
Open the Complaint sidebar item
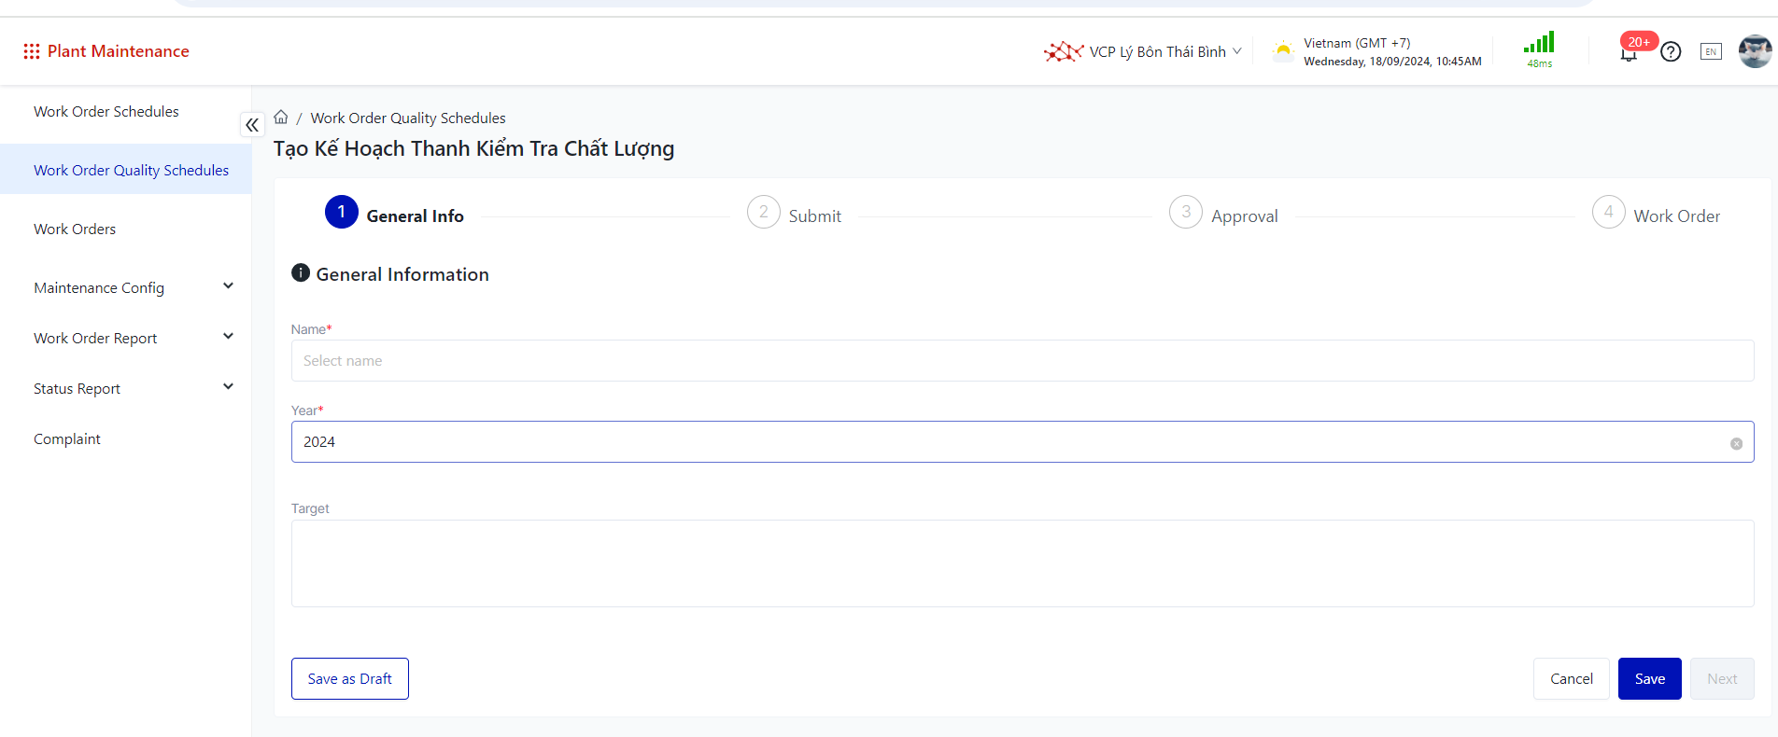pos(67,438)
